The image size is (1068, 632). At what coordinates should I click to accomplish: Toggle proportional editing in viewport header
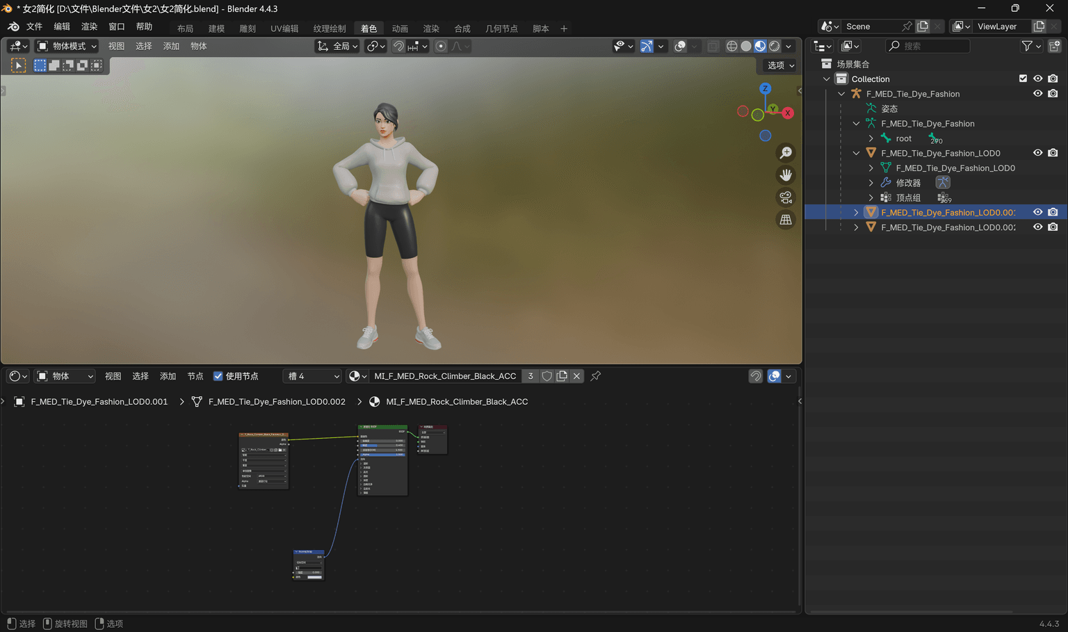click(x=441, y=46)
